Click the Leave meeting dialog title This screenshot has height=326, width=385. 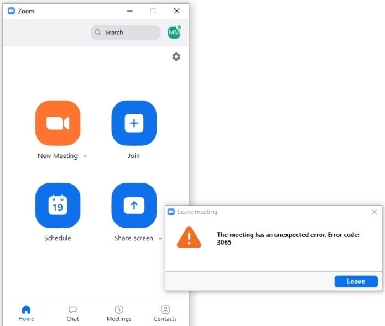197,212
